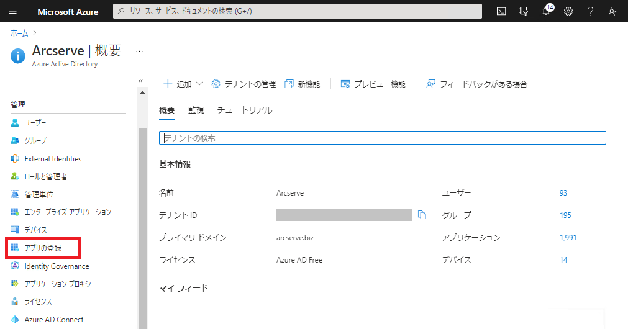Open フィードバックがある場合 toolbar item
The width and height of the screenshot is (628, 329).
(x=476, y=84)
